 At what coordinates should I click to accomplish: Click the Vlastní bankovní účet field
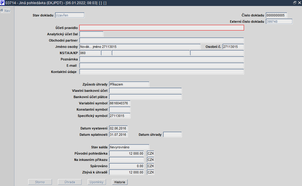(145, 91)
